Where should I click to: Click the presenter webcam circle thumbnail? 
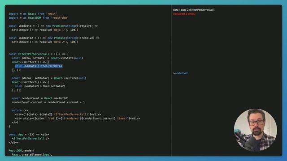255,130
